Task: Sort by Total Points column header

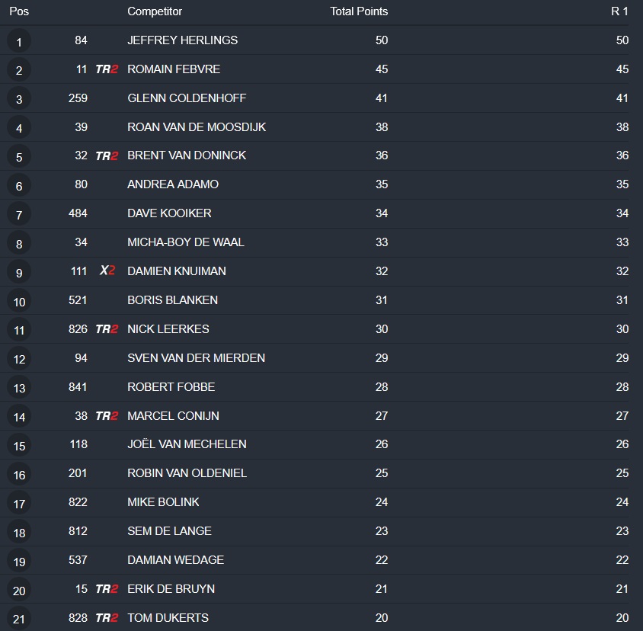Action: pos(359,11)
